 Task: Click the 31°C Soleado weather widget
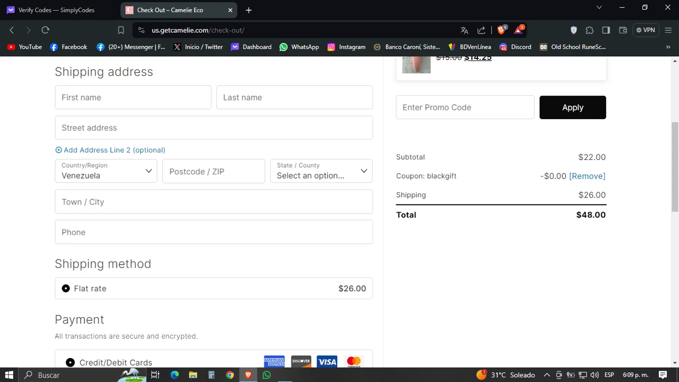click(506, 375)
